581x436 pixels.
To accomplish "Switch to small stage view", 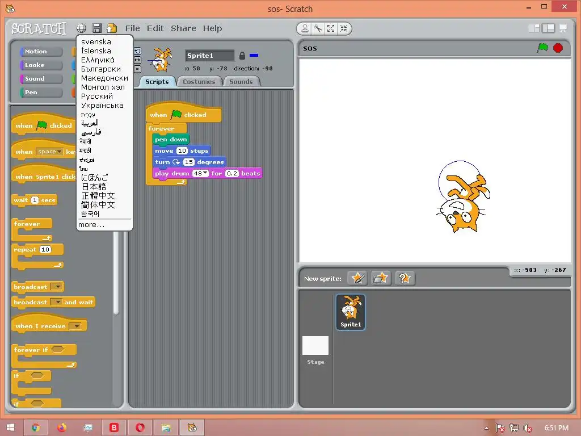I will 534,28.
